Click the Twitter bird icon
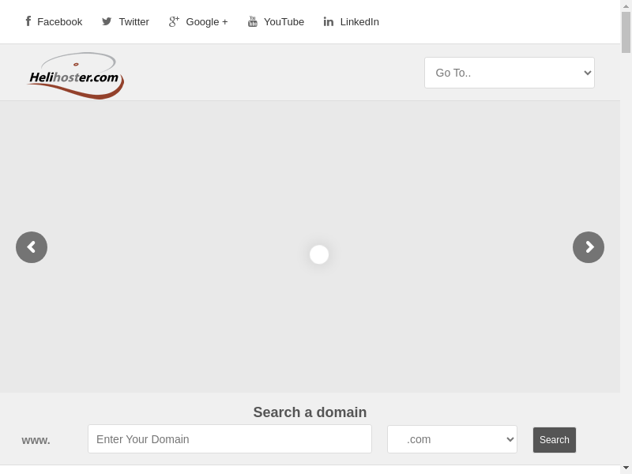632x474 pixels. click(107, 22)
